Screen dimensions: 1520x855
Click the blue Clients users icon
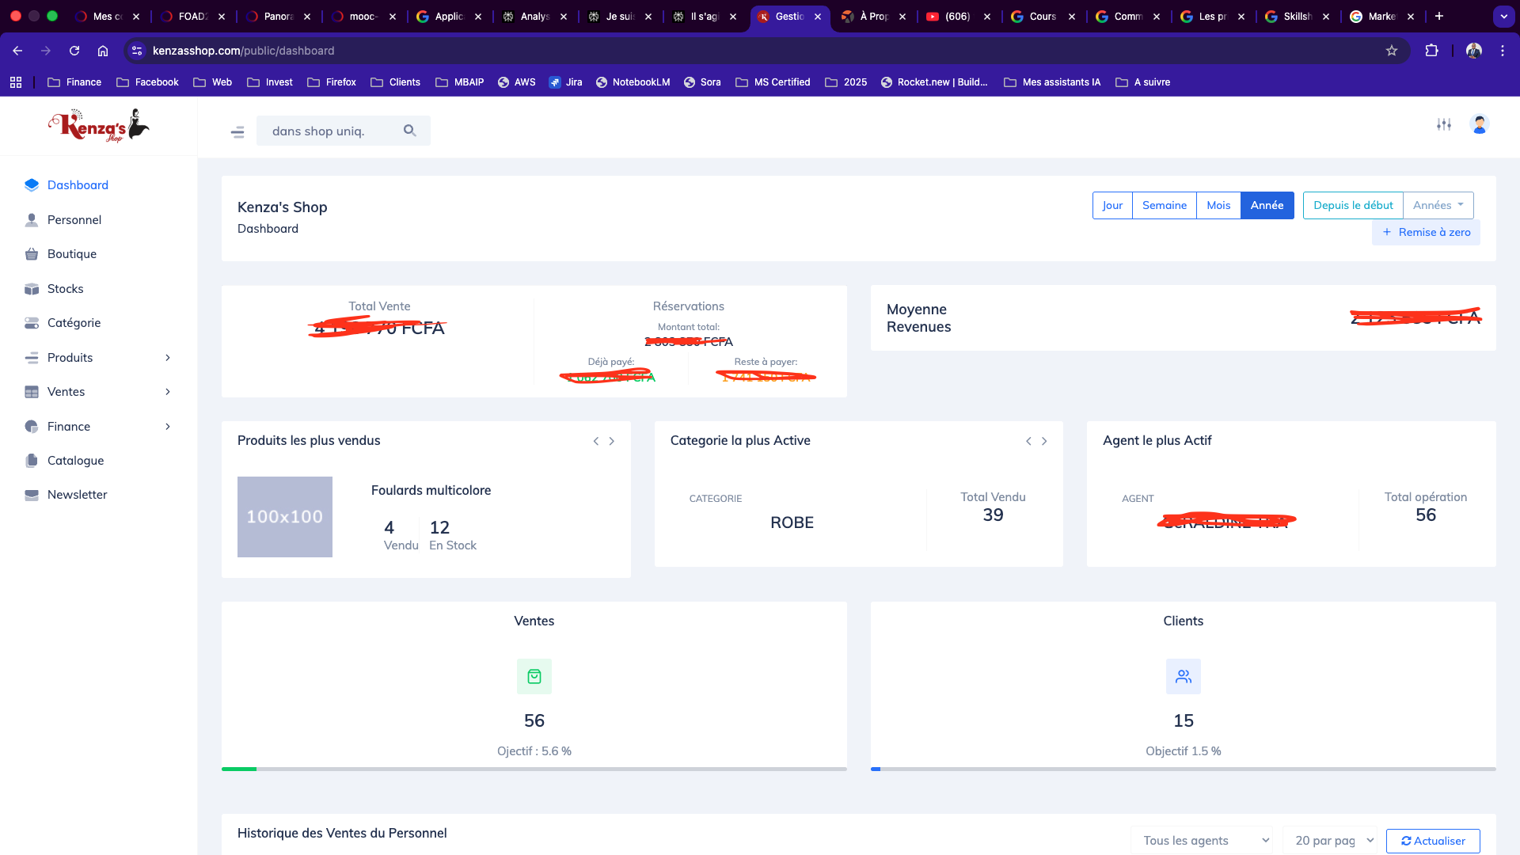[1184, 676]
